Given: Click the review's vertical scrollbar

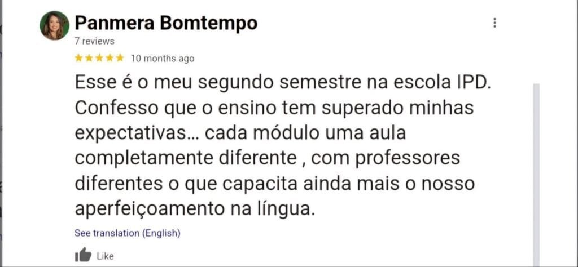Looking at the screenshot, I should pyautogui.click(x=536, y=169).
